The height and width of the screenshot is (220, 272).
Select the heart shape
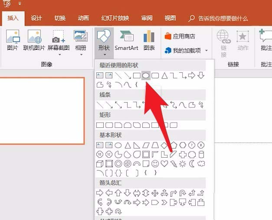[164, 164]
